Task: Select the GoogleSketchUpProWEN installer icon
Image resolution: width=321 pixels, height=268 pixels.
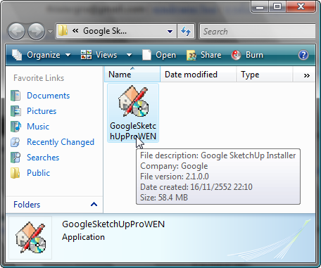Action: (133, 101)
